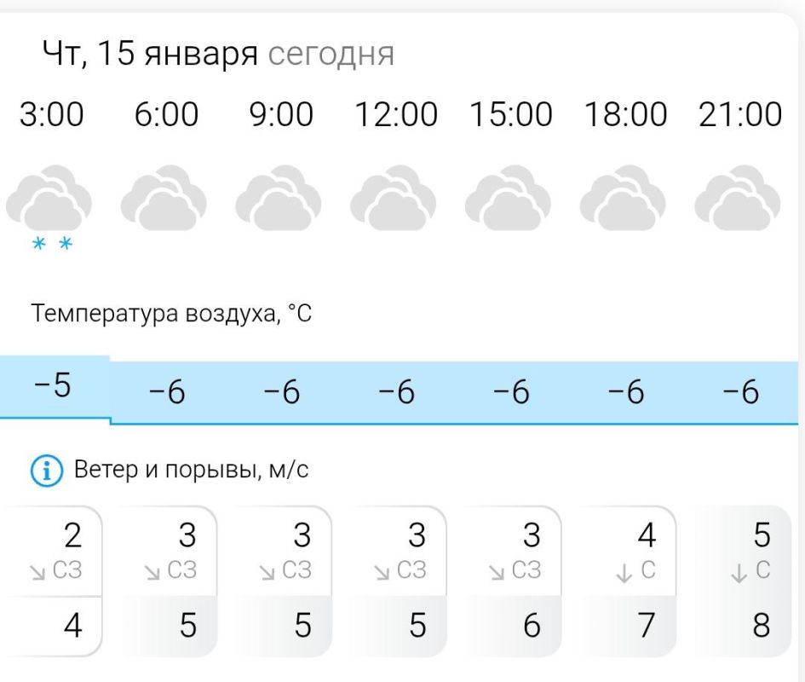This screenshot has width=805, height=682.
Task: Switch to the 21:00 forecast column
Action: (741, 113)
